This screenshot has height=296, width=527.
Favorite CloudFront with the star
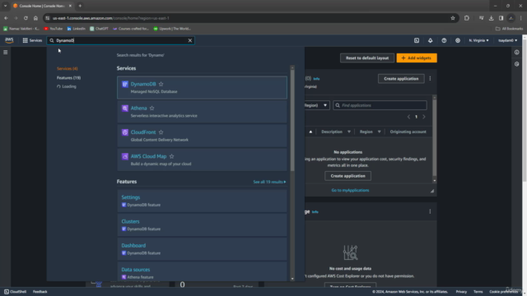click(x=161, y=132)
